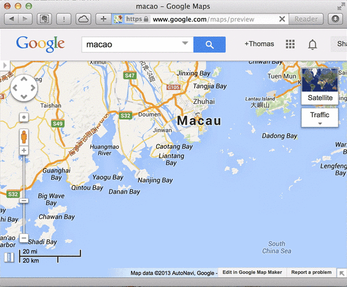Add bookmark with the plus button
Viewport: 347px width, 287px height.
pyautogui.click(x=103, y=19)
